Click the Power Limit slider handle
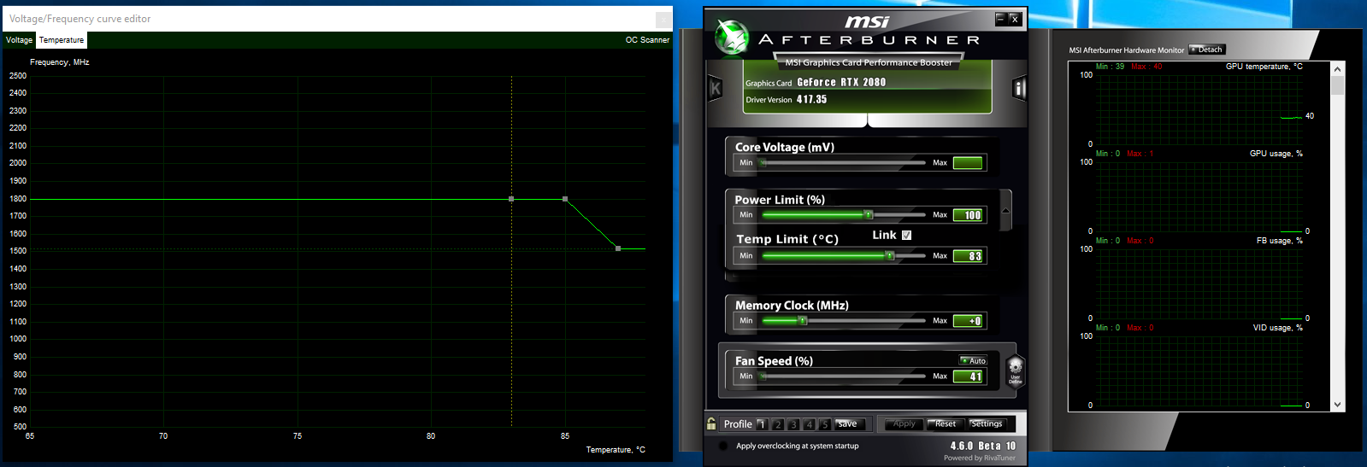The height and width of the screenshot is (467, 1367). point(869,214)
